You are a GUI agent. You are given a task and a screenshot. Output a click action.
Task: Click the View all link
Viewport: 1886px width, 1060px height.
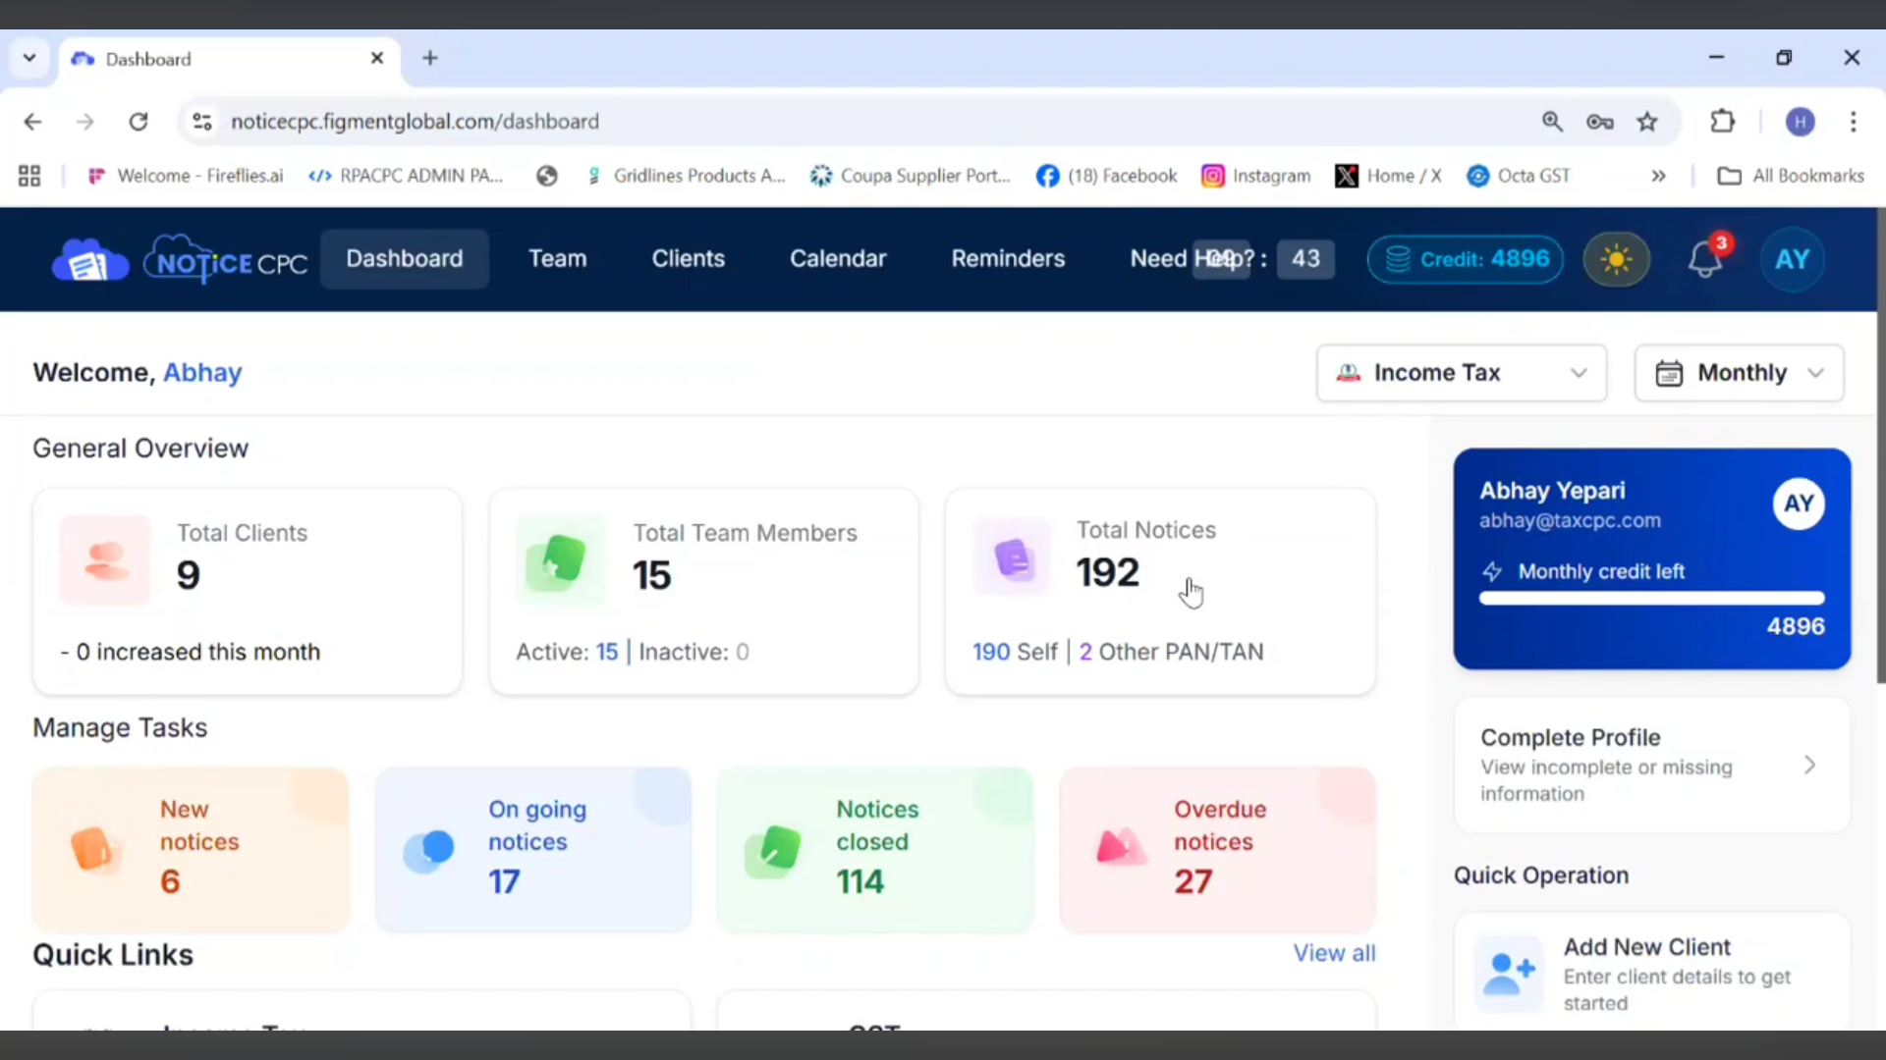pos(1334,953)
